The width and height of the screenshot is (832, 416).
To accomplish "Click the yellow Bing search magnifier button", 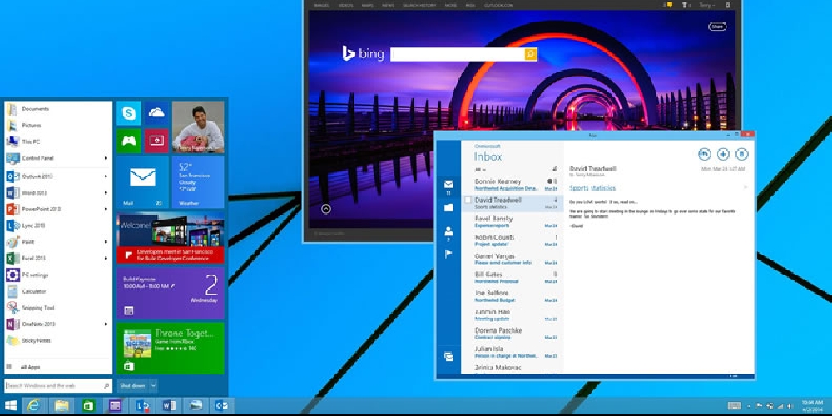I will [x=531, y=54].
